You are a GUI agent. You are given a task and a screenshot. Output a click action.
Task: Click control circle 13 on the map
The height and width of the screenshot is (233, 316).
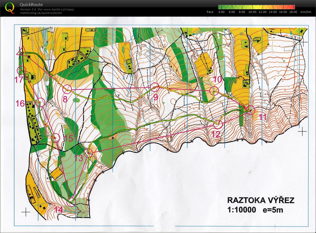tap(88, 153)
